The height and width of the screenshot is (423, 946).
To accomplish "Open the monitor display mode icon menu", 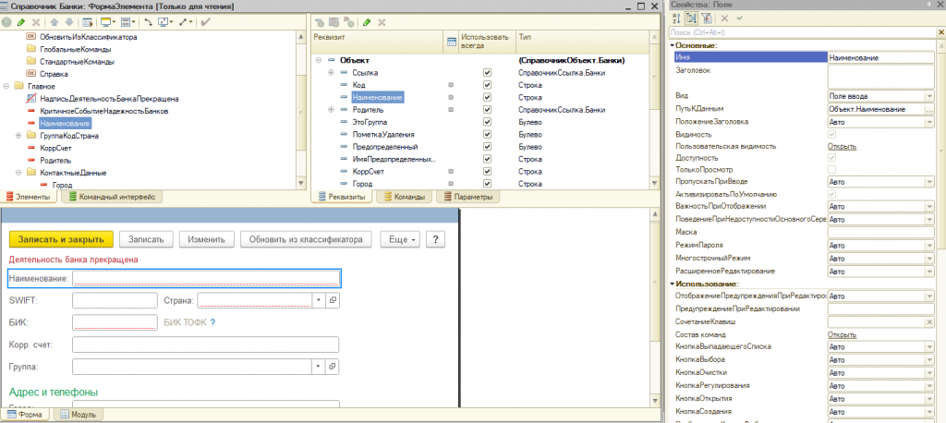I will pyautogui.click(x=107, y=22).
